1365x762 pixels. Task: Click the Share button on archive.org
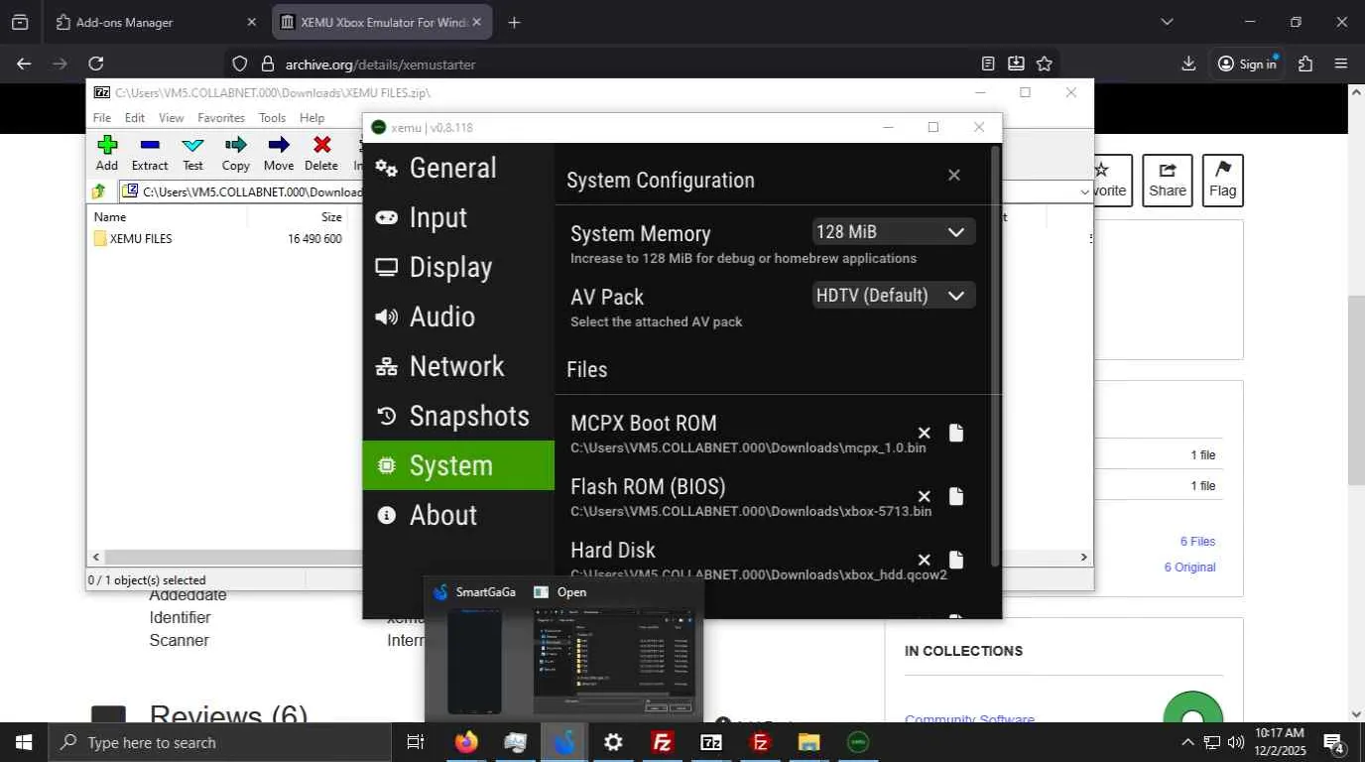coord(1167,181)
